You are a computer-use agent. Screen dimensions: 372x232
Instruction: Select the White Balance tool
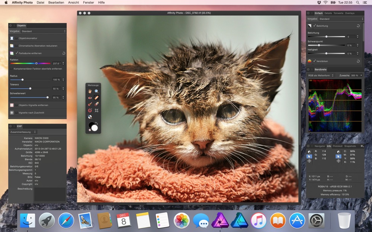90,117
